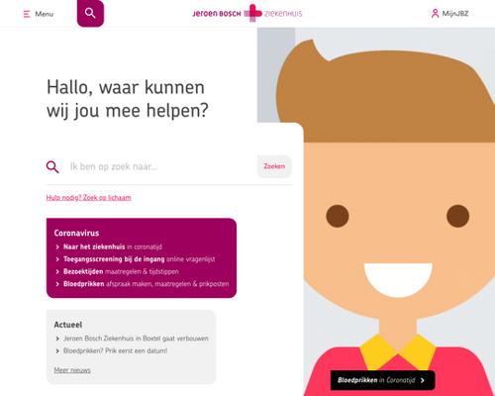Click the Jeroen Bosch Ziekenhuis logo
The height and width of the screenshot is (396, 495).
247,13
